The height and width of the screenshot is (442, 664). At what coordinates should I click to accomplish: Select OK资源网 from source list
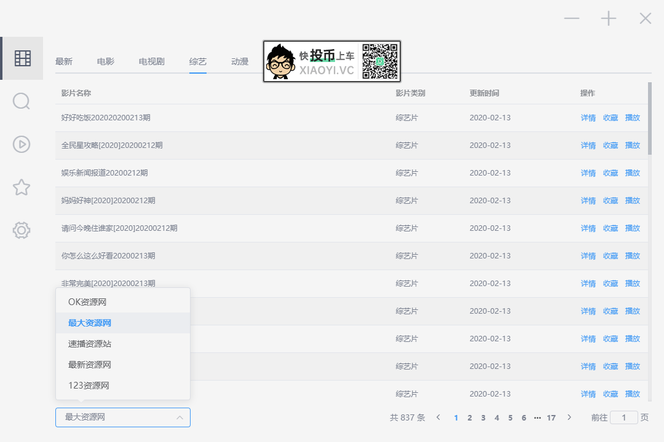coord(123,302)
